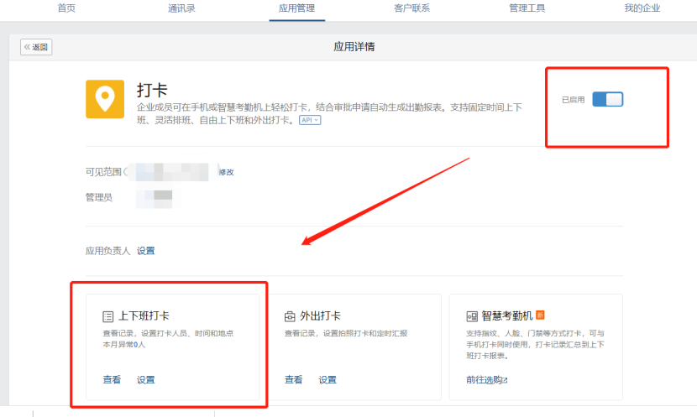Screen dimensions: 697x417
Task: Open 设置 under 外出打卡
Action: (x=328, y=380)
